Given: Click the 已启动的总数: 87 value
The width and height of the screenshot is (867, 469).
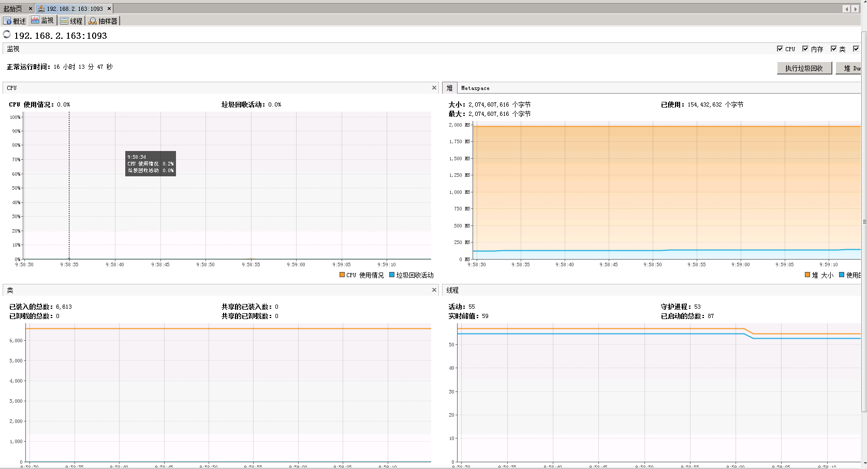Looking at the screenshot, I should pos(687,316).
